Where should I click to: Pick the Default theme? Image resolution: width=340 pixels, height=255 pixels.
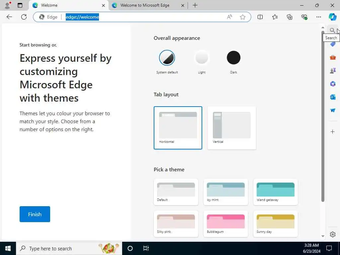[176, 192]
